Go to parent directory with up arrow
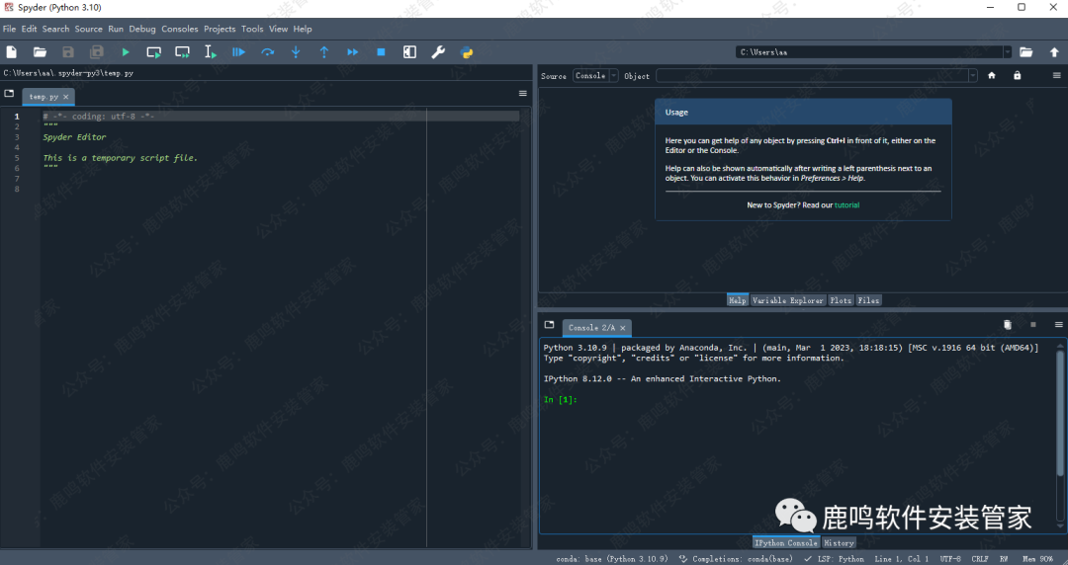 click(1054, 52)
